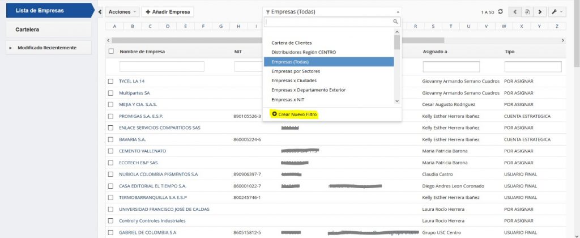
Task: Collapse the left sidebar arrow
Action: [100, 11]
